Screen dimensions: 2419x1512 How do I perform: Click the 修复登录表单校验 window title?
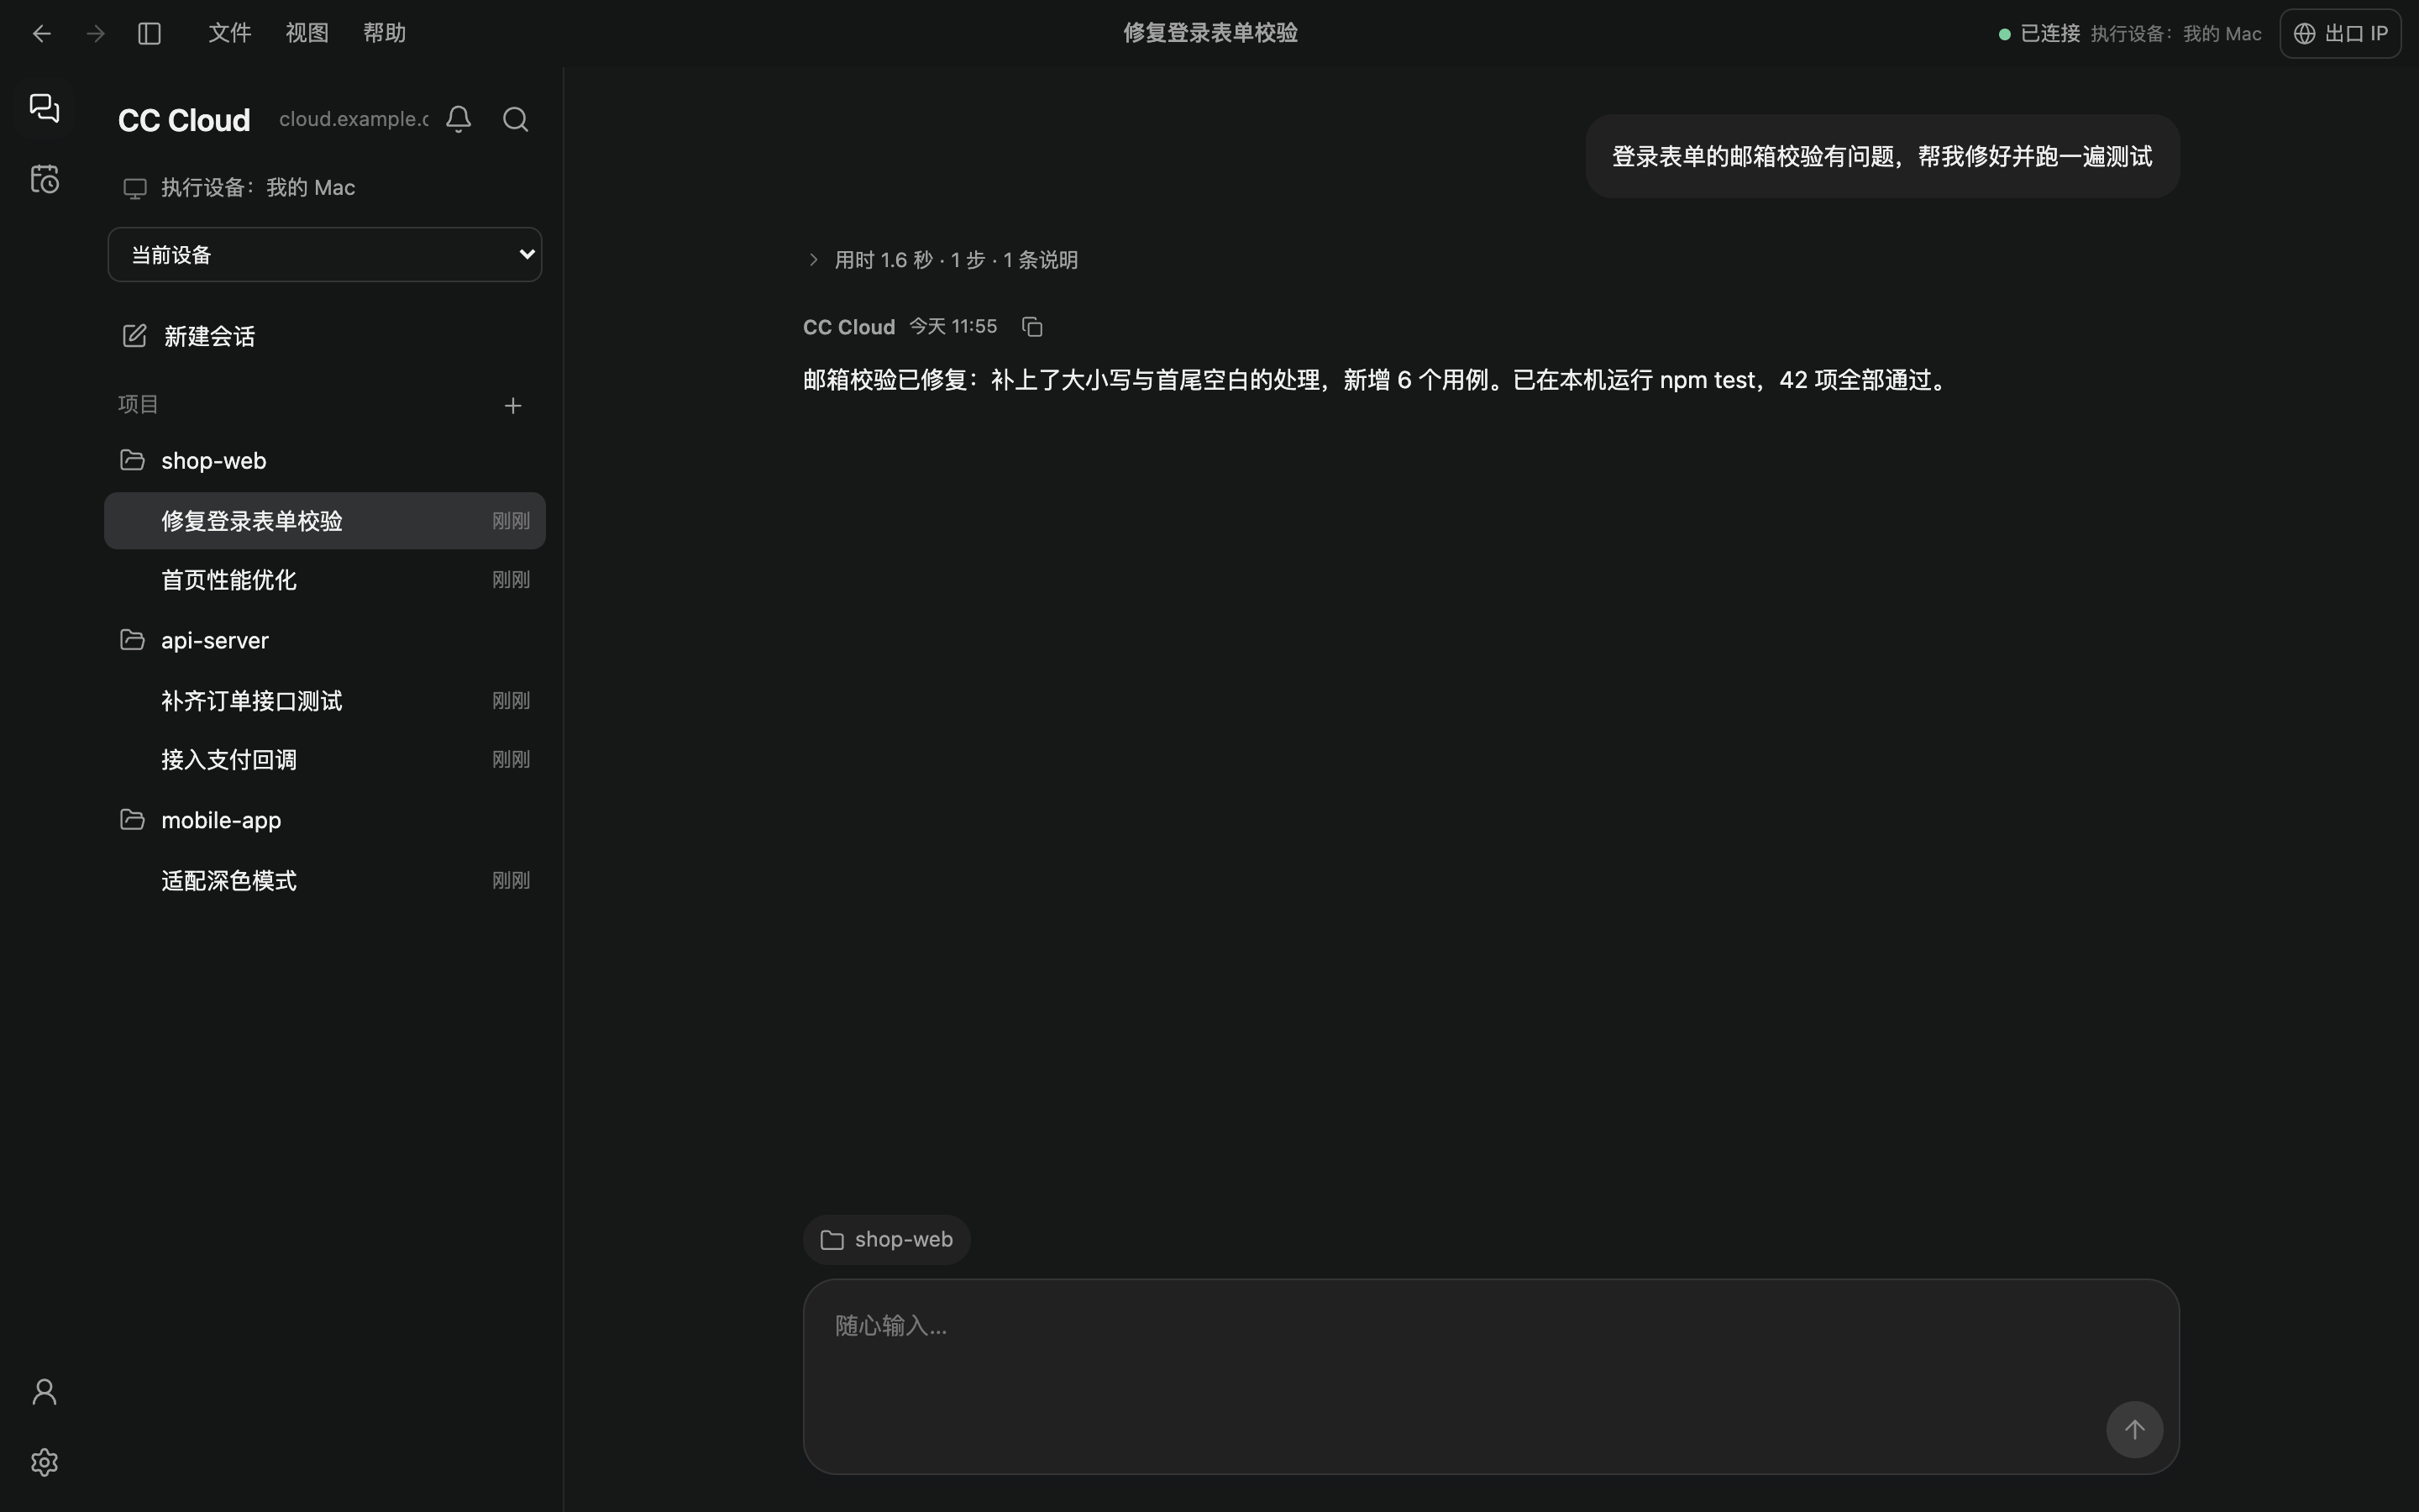(1210, 33)
